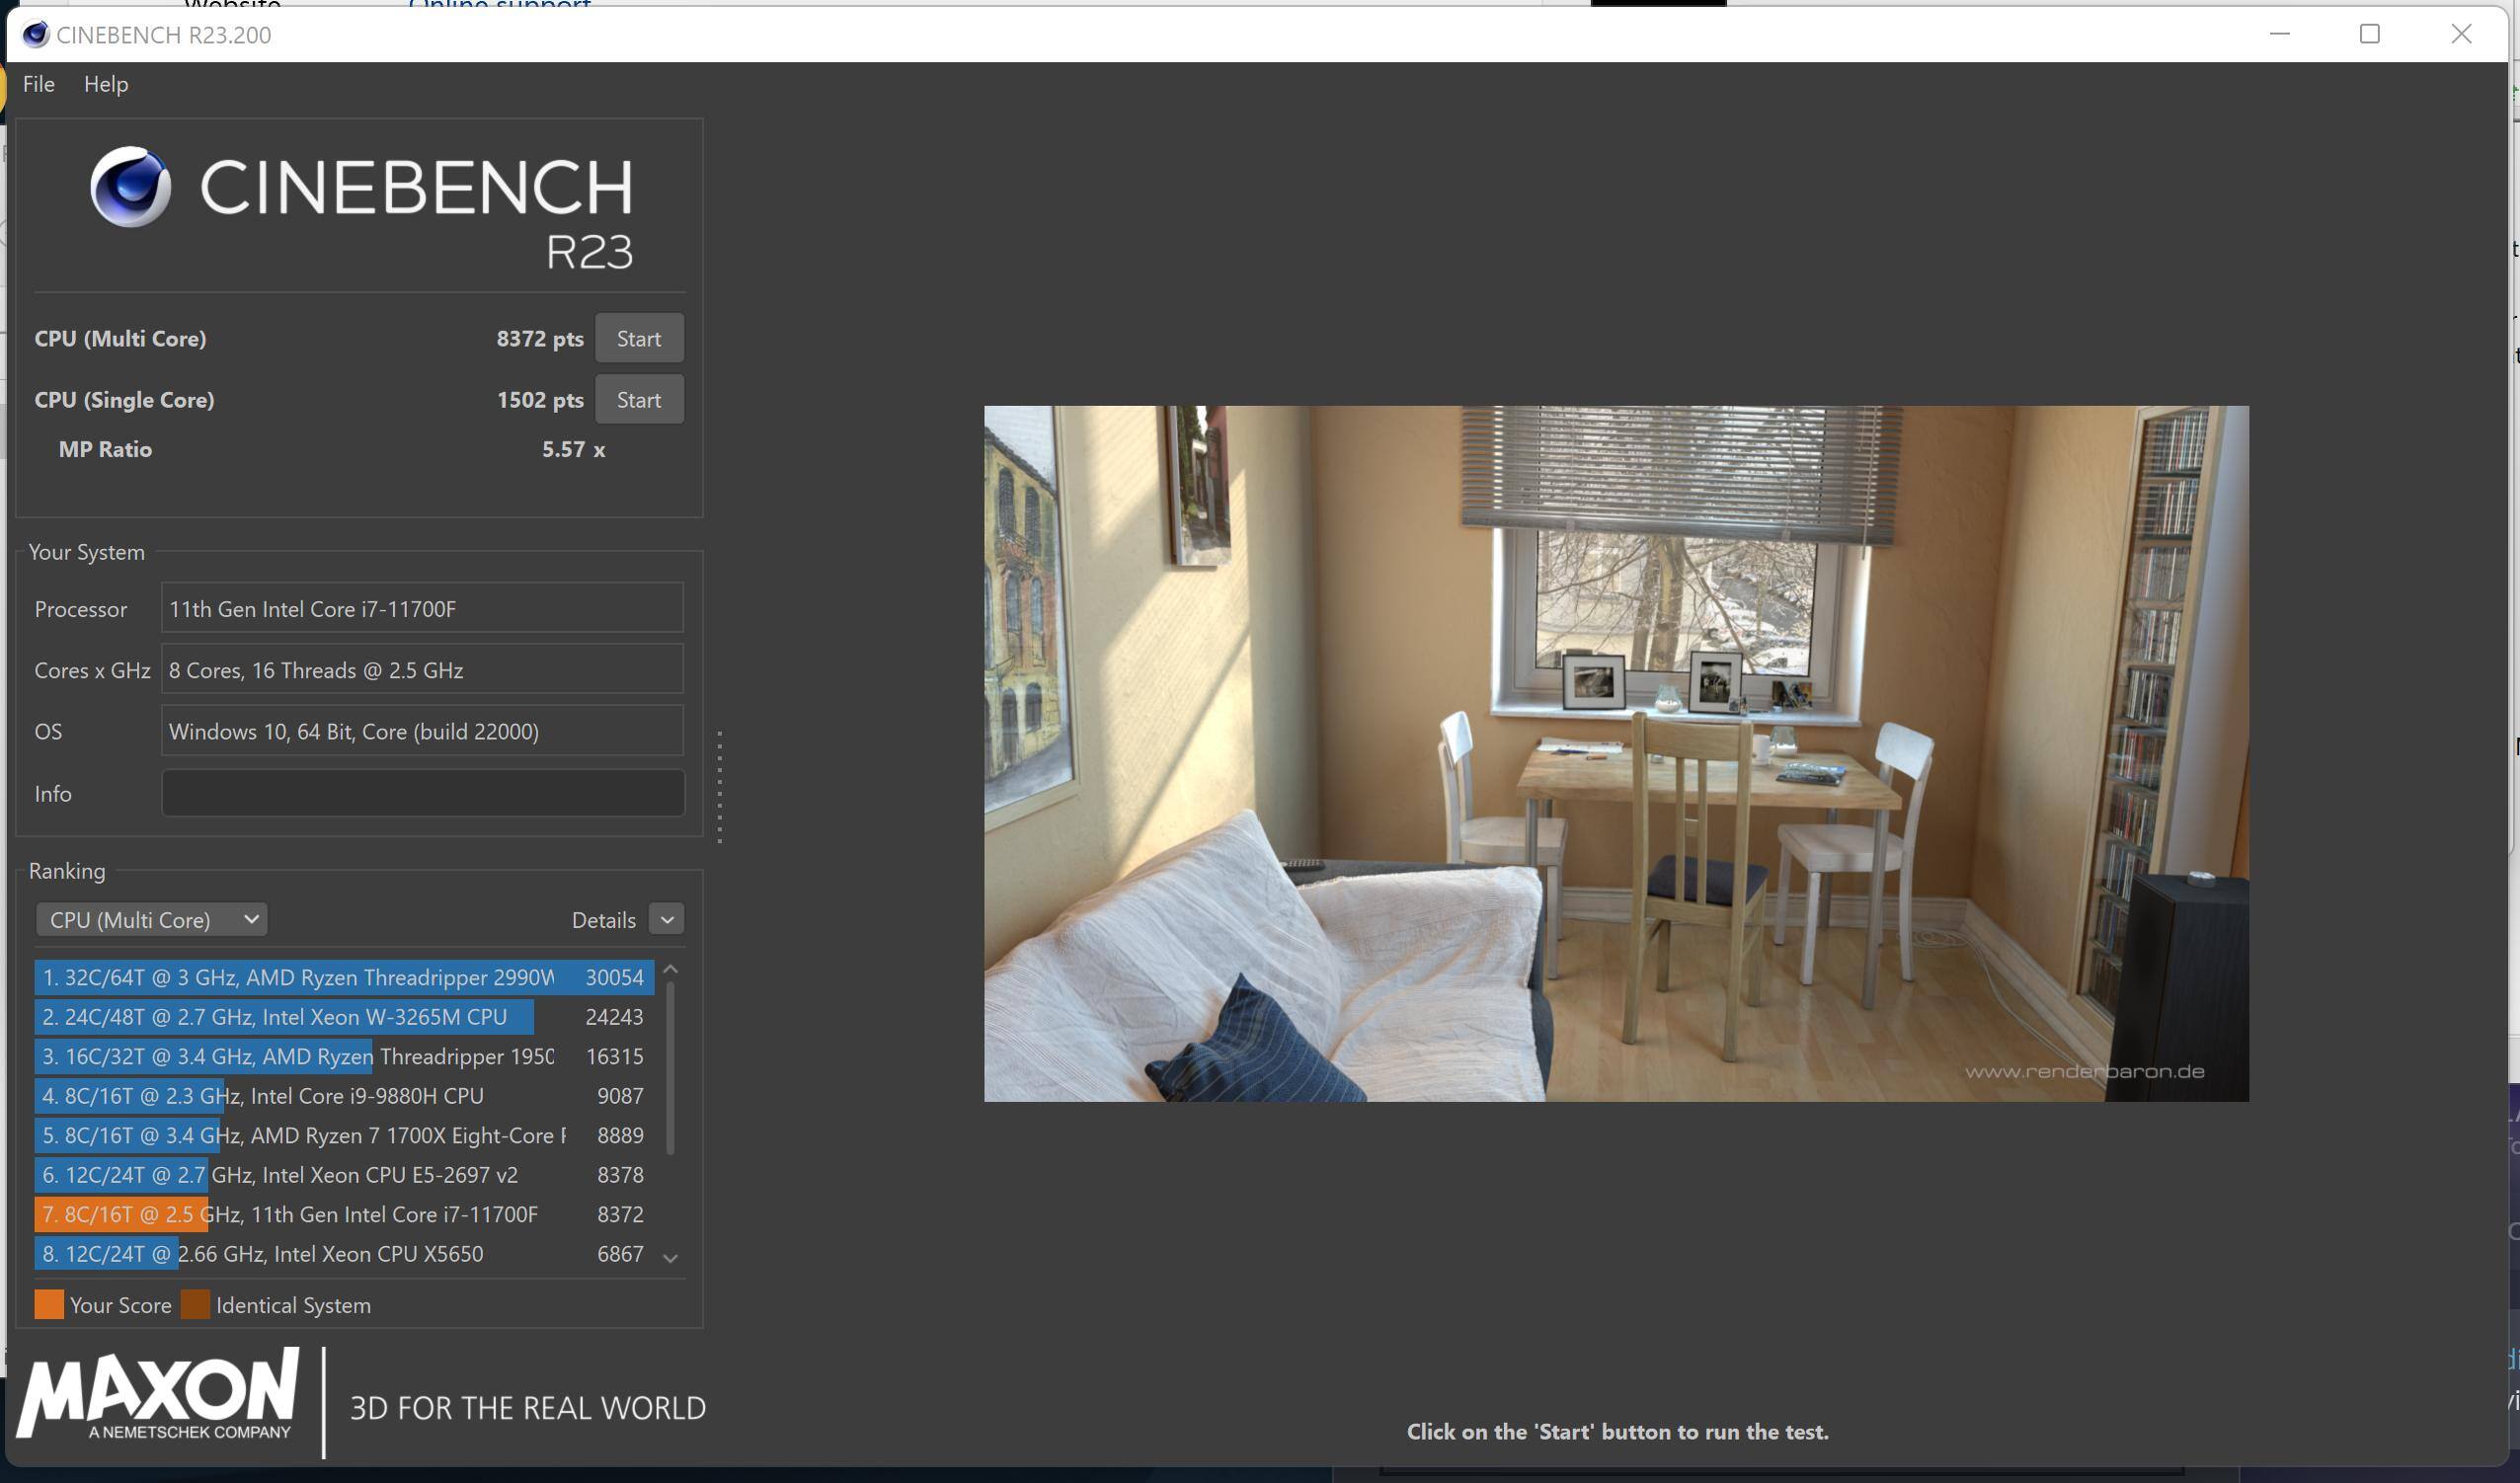Image resolution: width=2520 pixels, height=1483 pixels.
Task: Open the File menu
Action: [x=38, y=84]
